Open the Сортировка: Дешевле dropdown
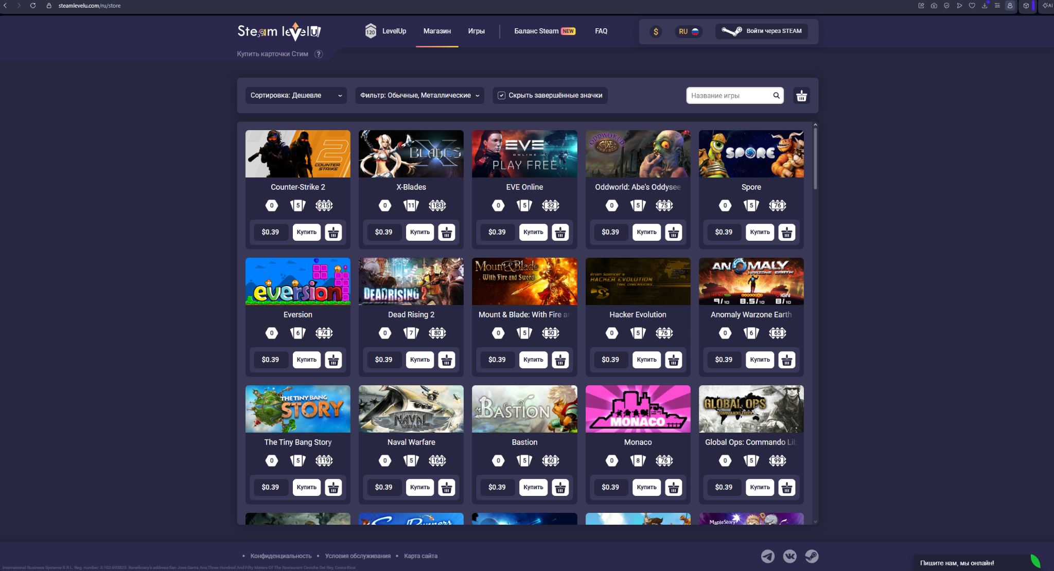Screen dimensions: 1054x571 [296, 96]
